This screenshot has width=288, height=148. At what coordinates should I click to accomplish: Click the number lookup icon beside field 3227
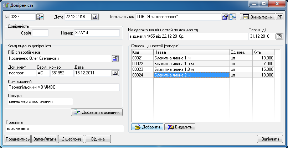click(40, 17)
